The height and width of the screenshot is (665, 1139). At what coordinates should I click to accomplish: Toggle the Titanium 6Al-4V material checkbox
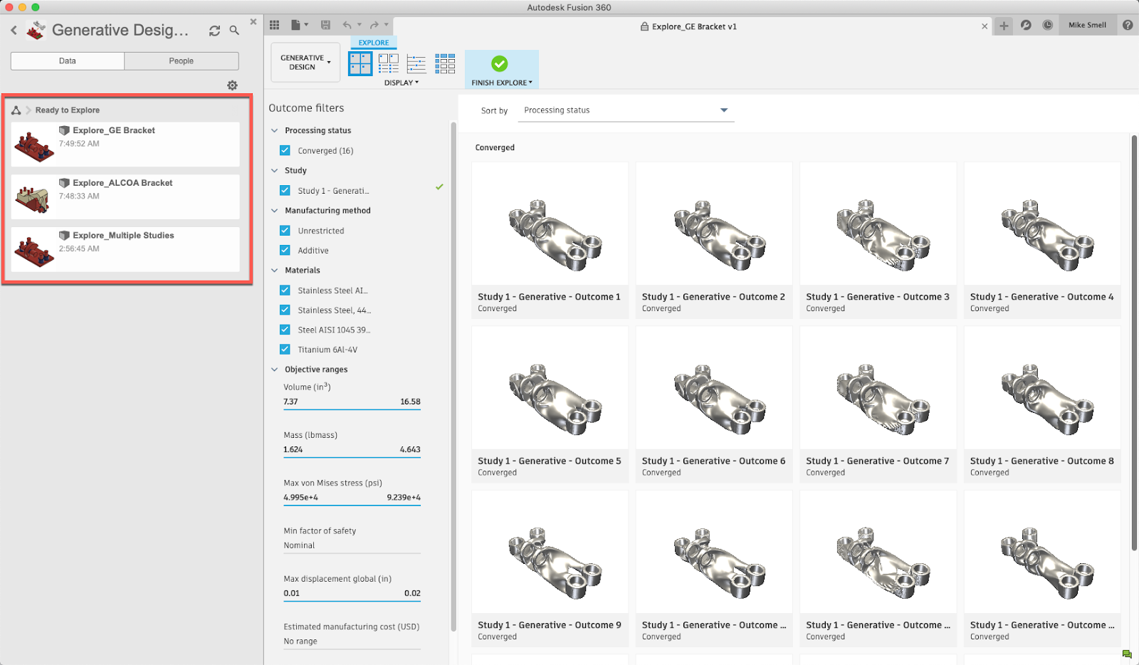(x=285, y=349)
